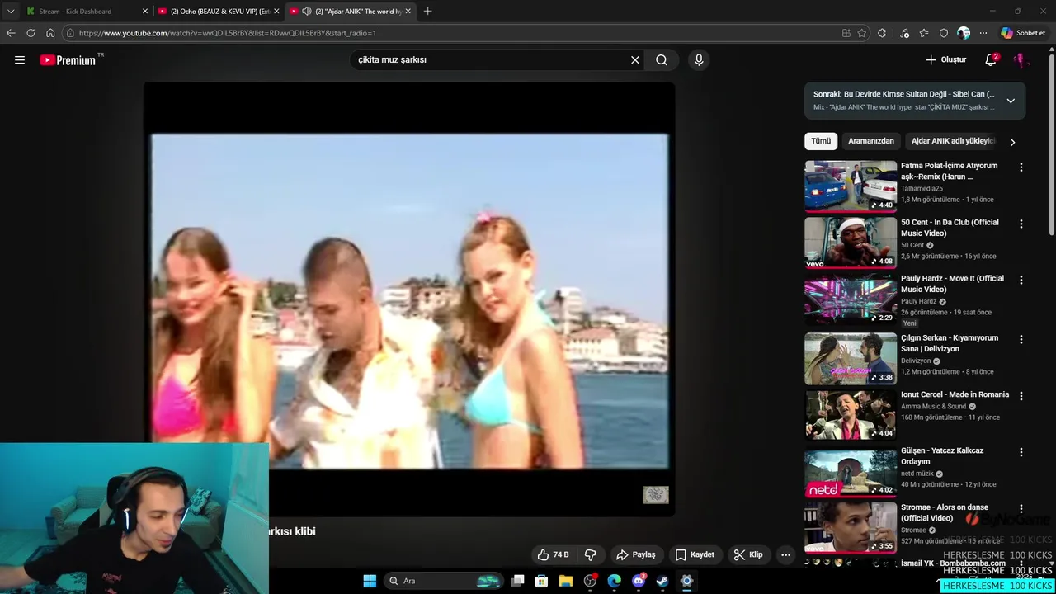Close the Kick Dashboard tab
The width and height of the screenshot is (1056, 594).
coord(145,11)
